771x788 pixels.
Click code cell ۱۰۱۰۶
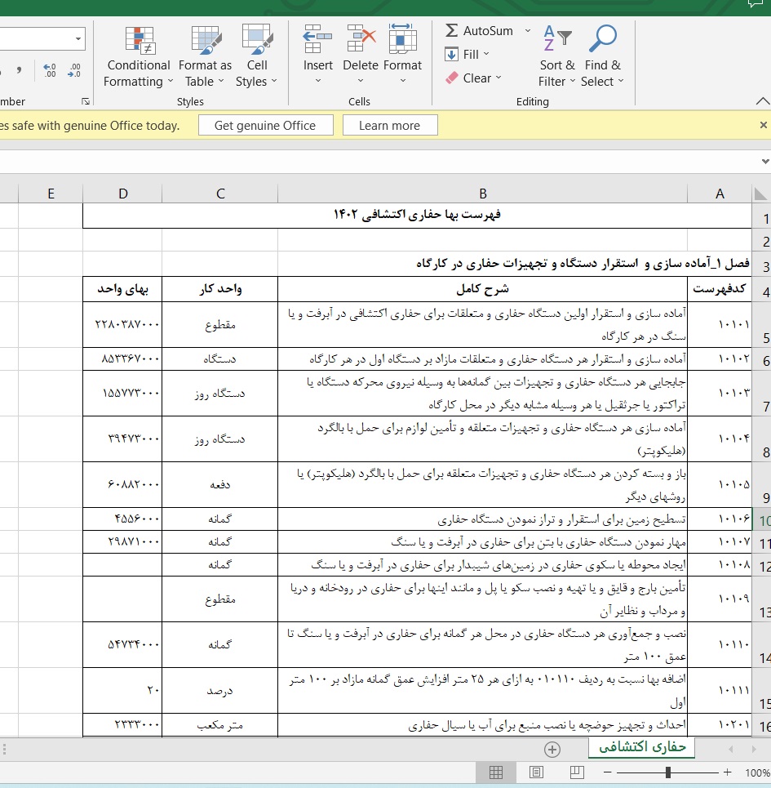[x=720, y=519]
